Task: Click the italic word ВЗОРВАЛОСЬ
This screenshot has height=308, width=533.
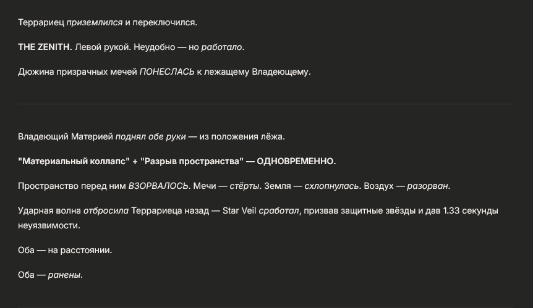Action: coord(158,186)
